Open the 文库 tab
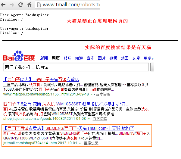Image resolution: width=181 pixels, height=159 pixels. point(136,58)
